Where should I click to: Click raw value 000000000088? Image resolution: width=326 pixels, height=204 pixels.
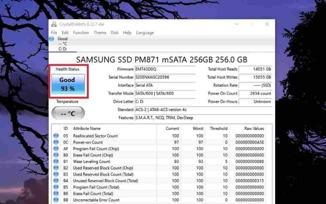(x=250, y=162)
